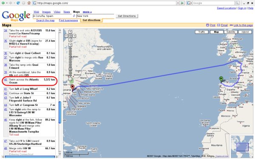Open Saved Locations link
The image size is (255, 159).
click(226, 8)
